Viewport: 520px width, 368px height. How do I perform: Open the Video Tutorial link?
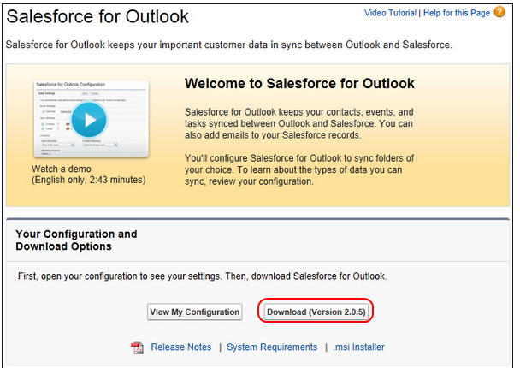click(x=390, y=13)
